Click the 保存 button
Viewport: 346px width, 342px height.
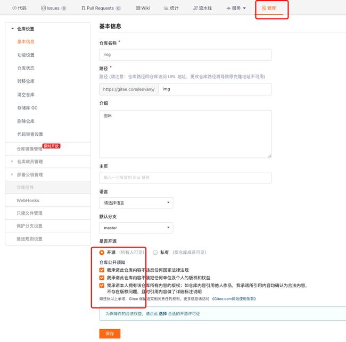tap(110, 333)
